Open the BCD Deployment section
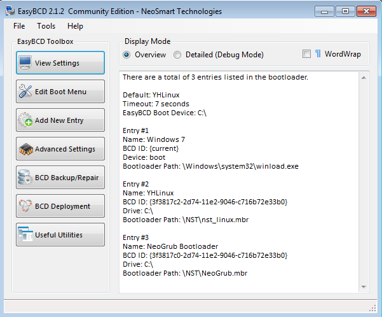The width and height of the screenshot is (382, 317). (60, 206)
